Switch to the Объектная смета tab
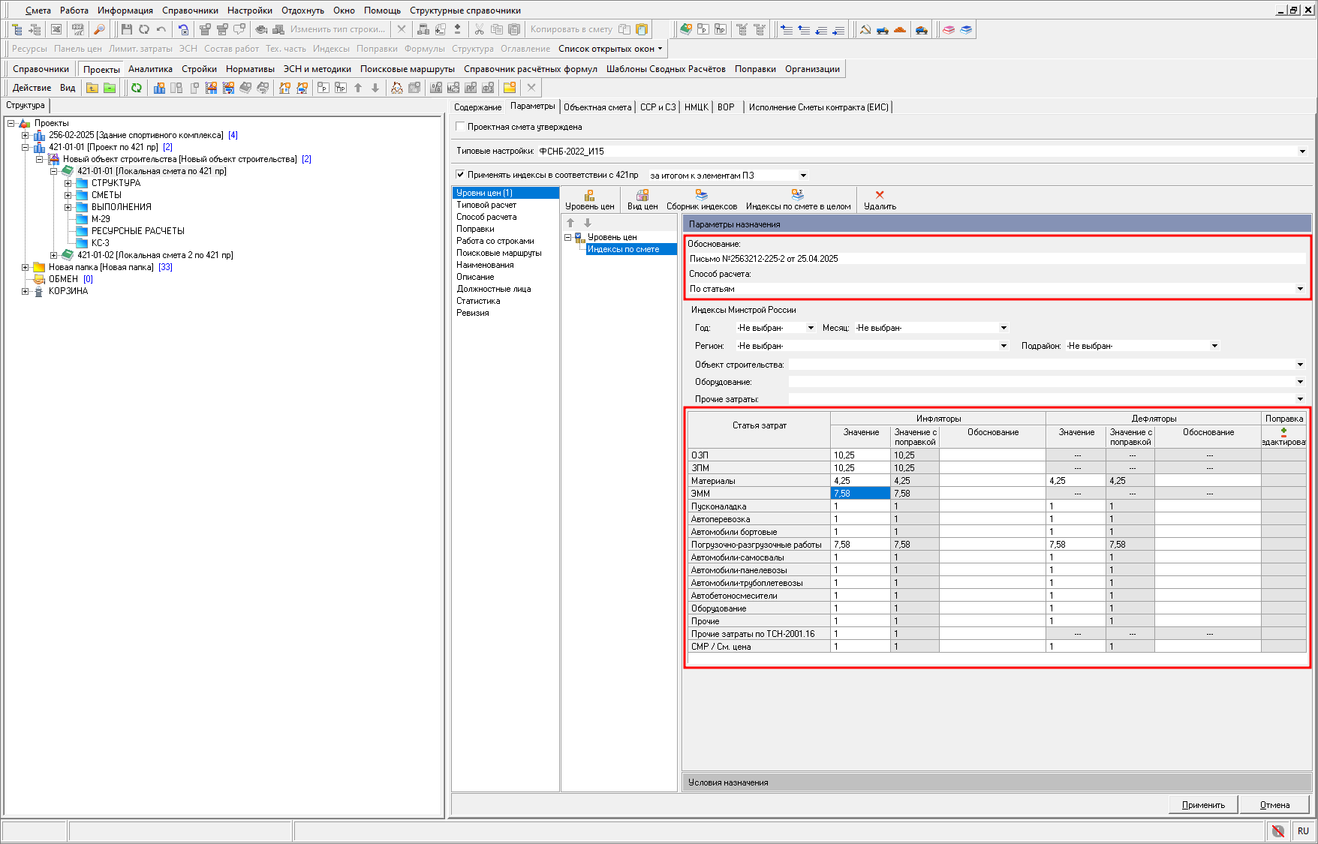 click(x=597, y=107)
